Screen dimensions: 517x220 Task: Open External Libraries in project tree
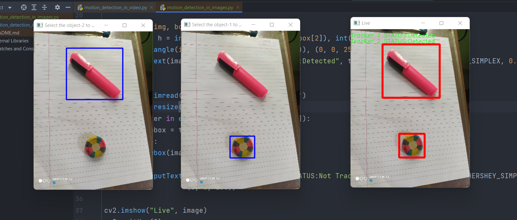coord(14,41)
